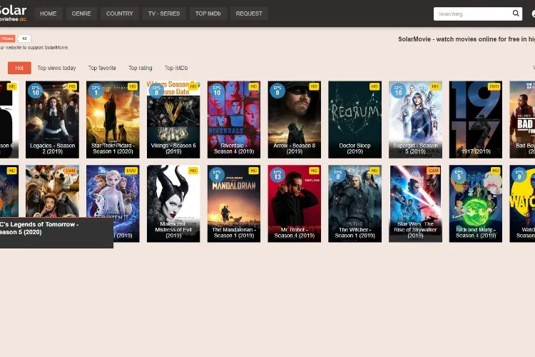Open the HOME menu item

(48, 14)
